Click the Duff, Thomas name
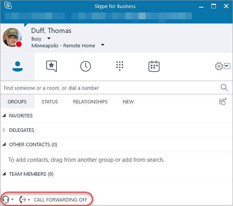 click(x=51, y=31)
